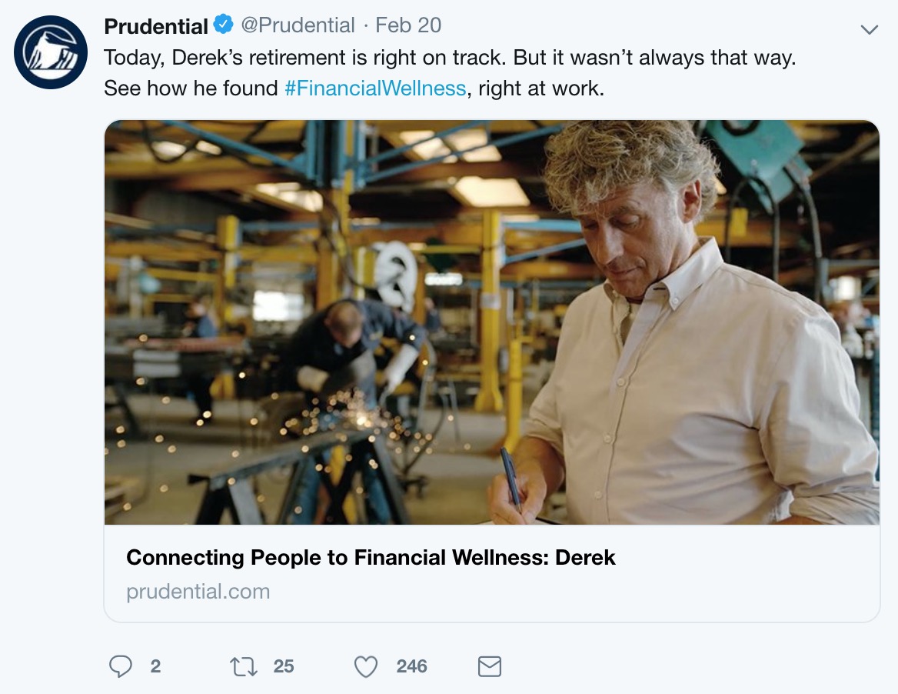The image size is (898, 694).
Task: Click the like count of 246
Action: 412,666
